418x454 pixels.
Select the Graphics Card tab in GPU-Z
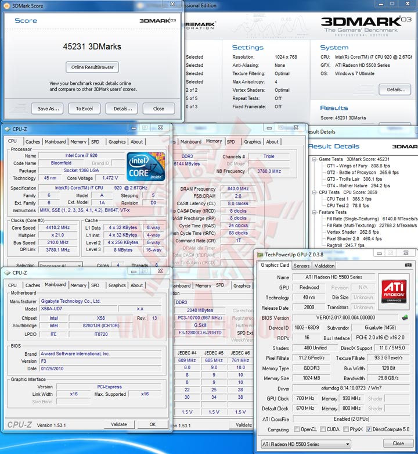[x=275, y=265]
